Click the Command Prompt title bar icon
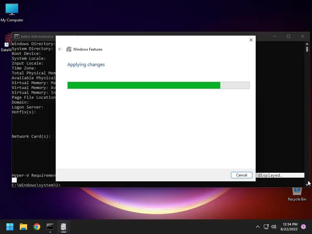The image size is (312, 234). (x=17, y=37)
